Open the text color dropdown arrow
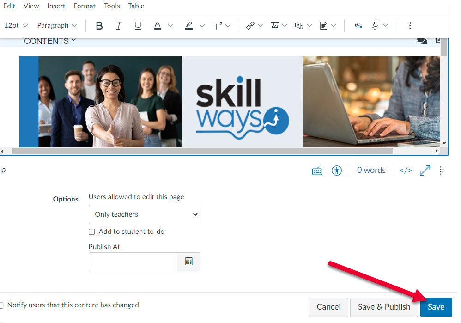This screenshot has height=323, width=461. click(171, 26)
